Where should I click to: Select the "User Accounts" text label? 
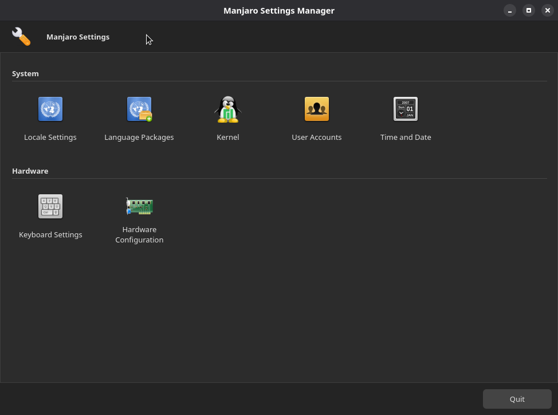pyautogui.click(x=317, y=138)
